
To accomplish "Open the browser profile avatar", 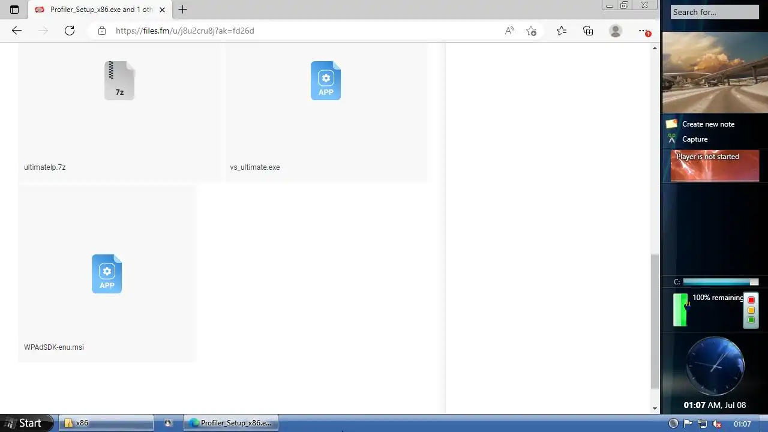I will point(616,31).
